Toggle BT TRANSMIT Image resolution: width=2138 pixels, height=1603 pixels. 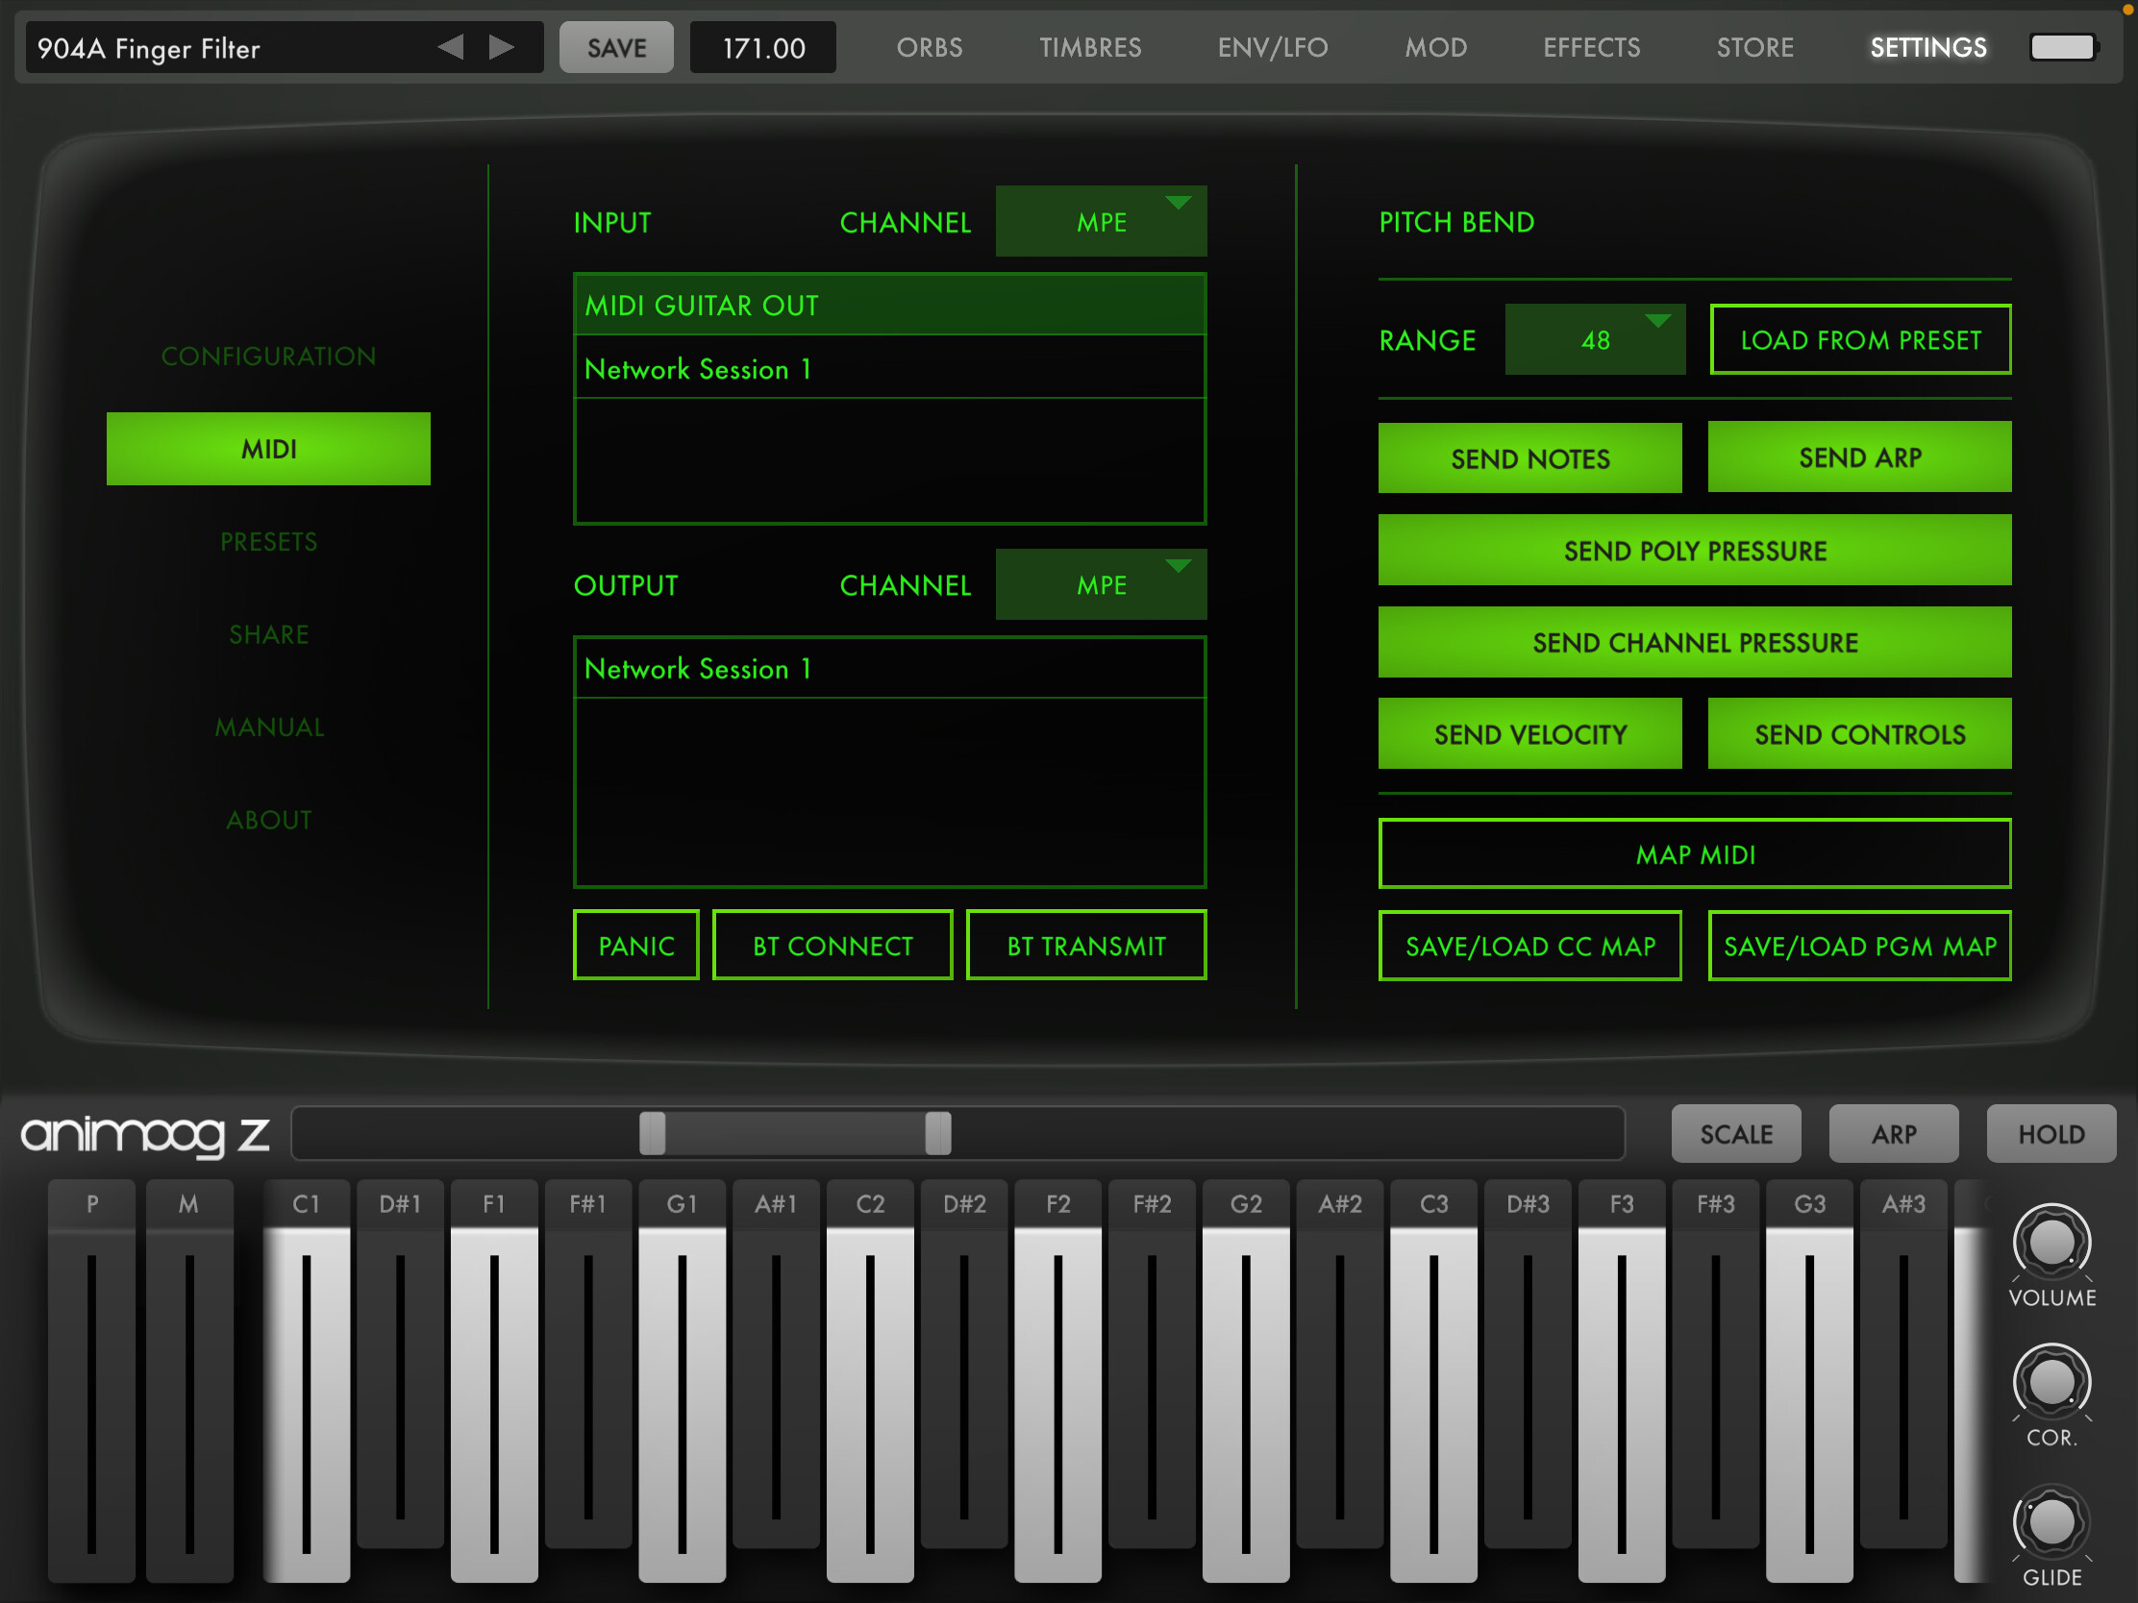click(x=1086, y=945)
